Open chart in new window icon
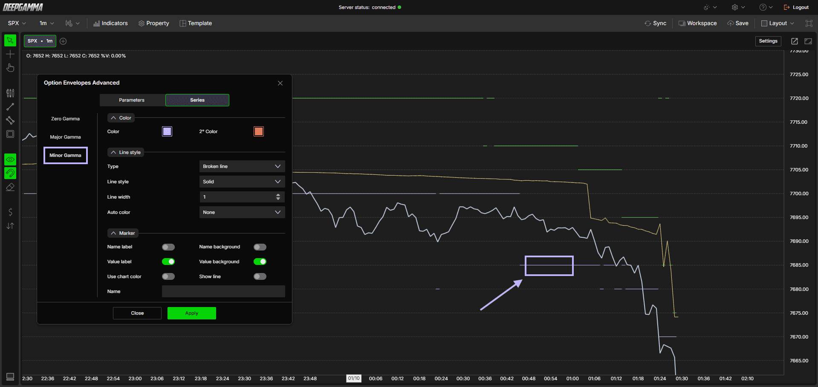818x387 pixels. (795, 41)
